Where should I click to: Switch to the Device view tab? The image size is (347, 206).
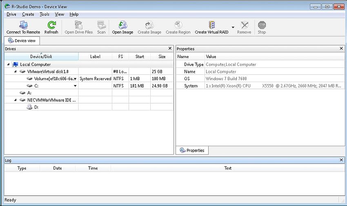[22, 40]
